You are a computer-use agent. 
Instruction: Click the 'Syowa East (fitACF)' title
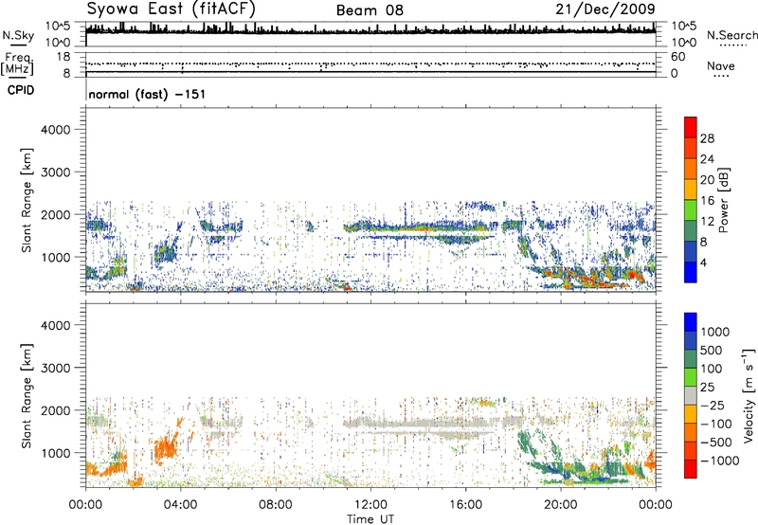171,9
